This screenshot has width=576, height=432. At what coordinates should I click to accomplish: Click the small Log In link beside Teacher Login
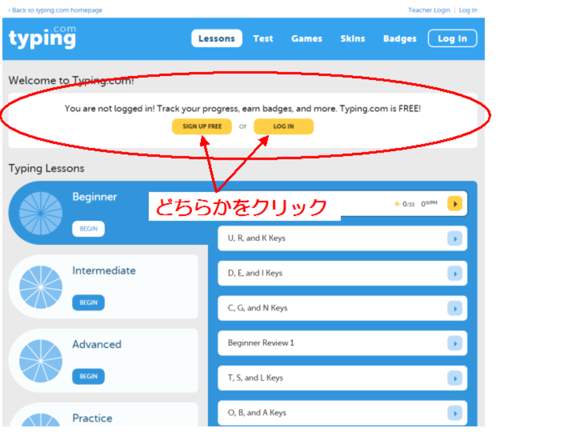[x=468, y=10]
